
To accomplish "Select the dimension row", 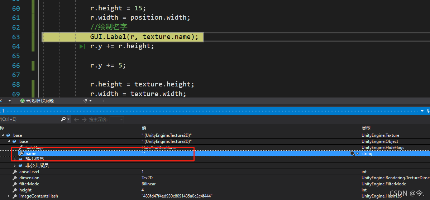I will [x=215, y=178].
